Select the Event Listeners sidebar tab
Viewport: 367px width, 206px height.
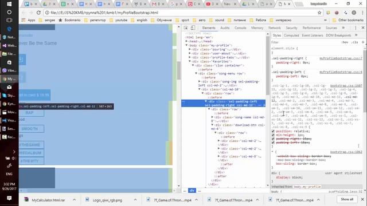coord(312,35)
